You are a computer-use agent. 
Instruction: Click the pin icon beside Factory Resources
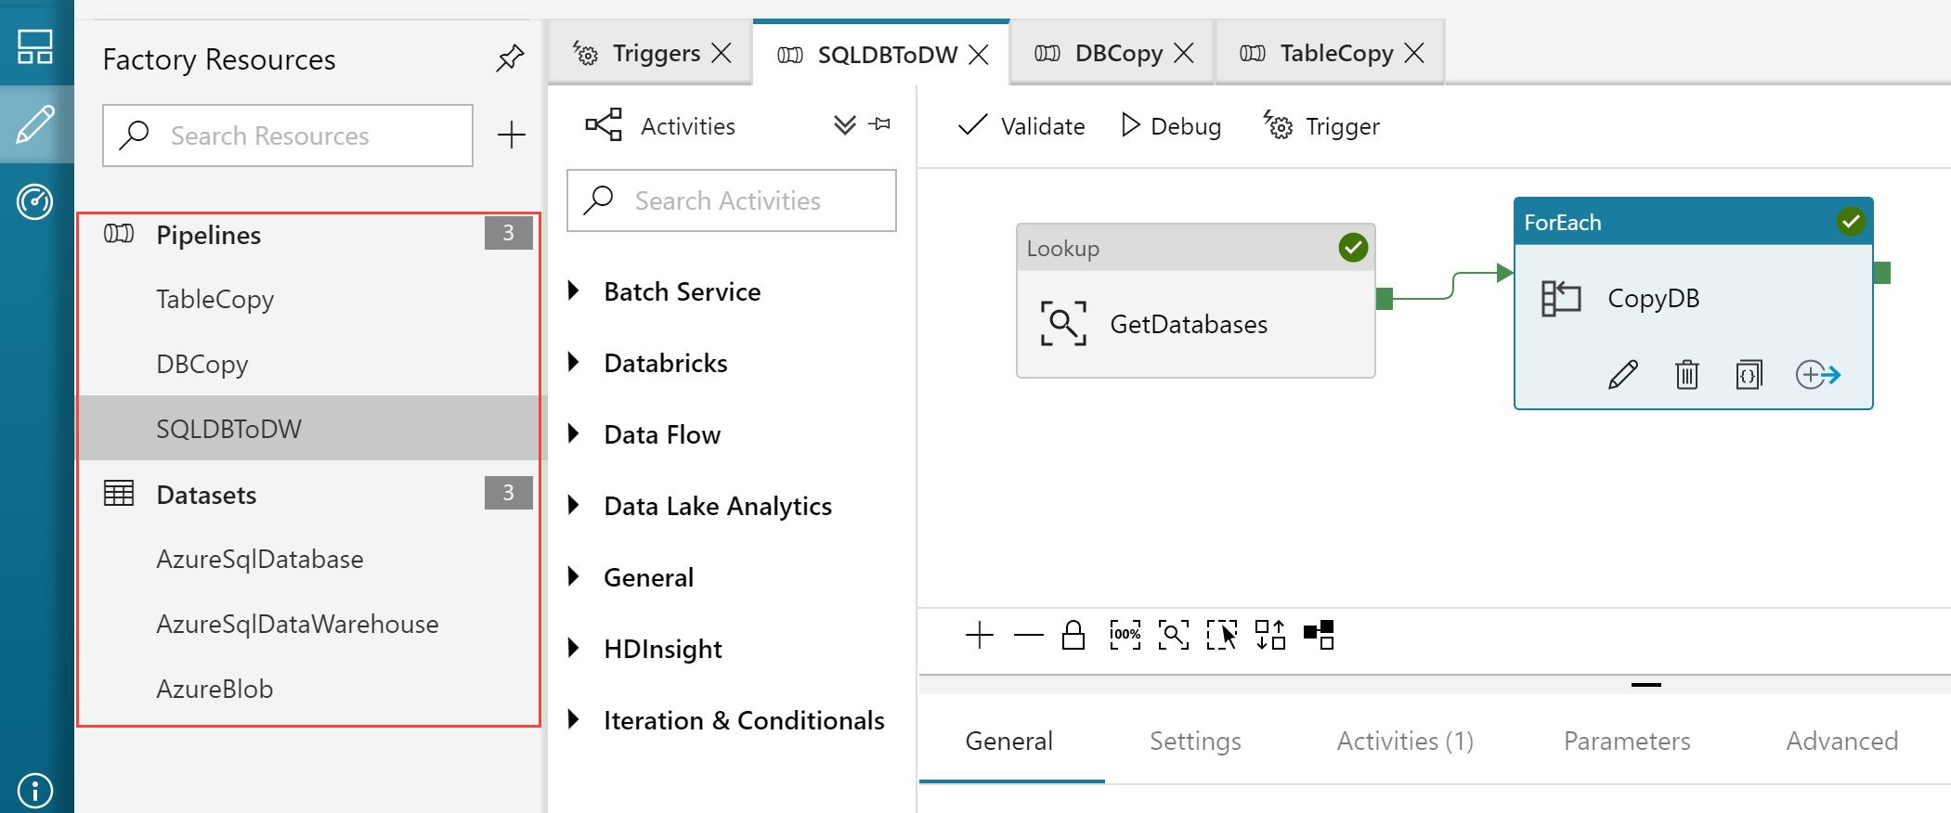(509, 58)
